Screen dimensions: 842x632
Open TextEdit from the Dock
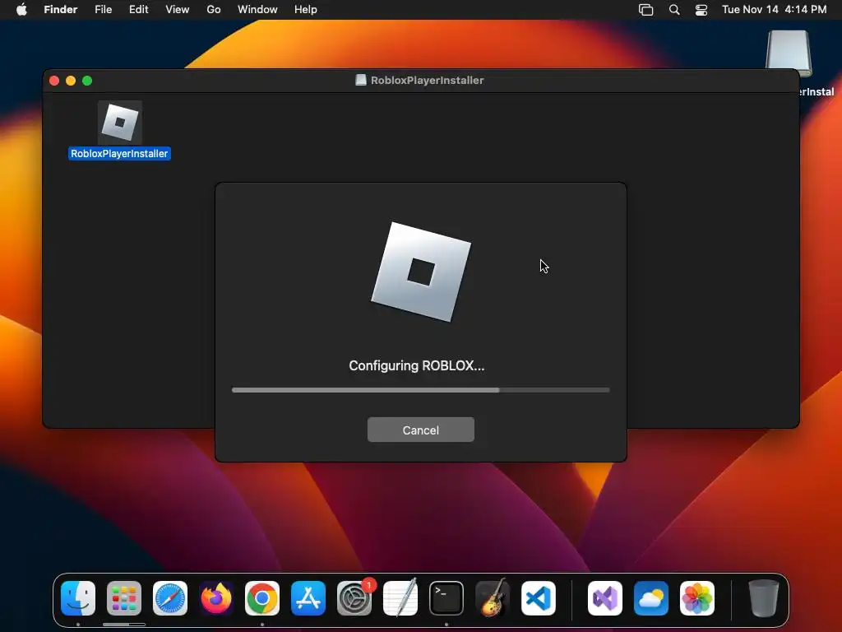click(400, 598)
